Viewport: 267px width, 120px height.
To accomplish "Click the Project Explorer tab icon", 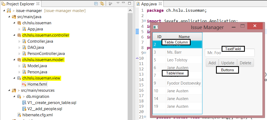I will click(3, 3).
